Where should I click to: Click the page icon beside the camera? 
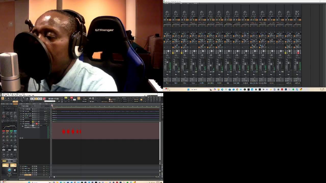tap(93, 98)
